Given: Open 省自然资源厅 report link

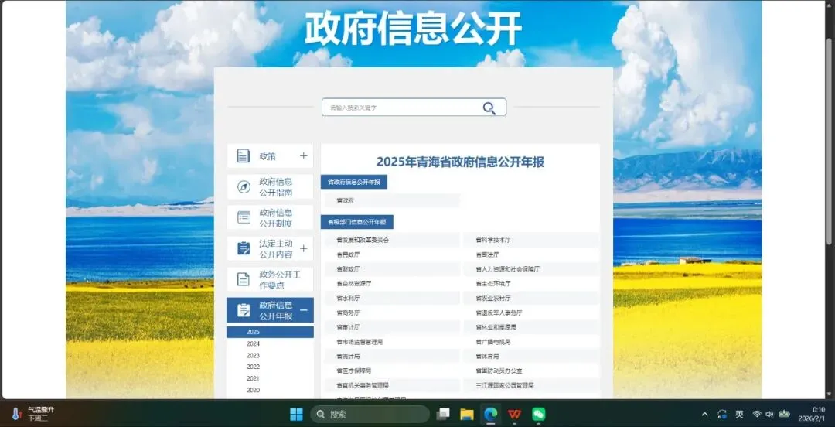Looking at the screenshot, I should (x=353, y=284).
